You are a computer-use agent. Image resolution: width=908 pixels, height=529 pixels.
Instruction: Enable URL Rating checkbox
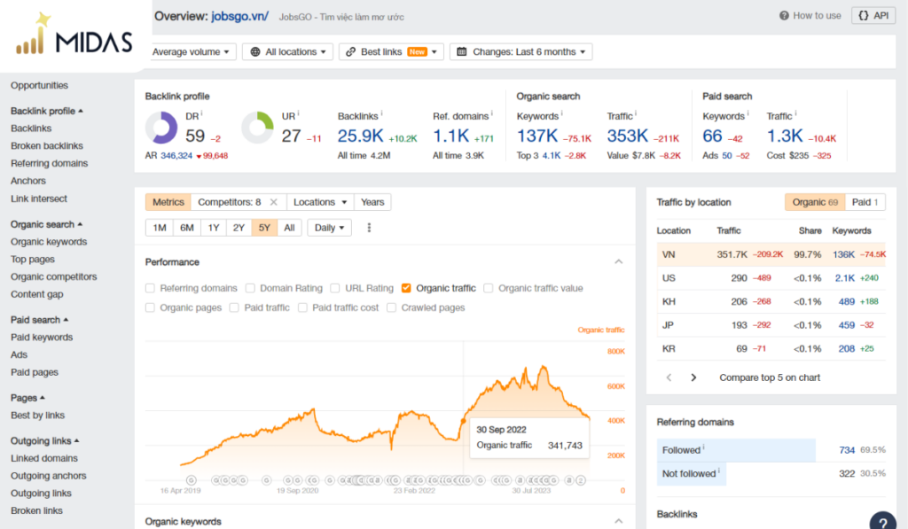(x=334, y=288)
